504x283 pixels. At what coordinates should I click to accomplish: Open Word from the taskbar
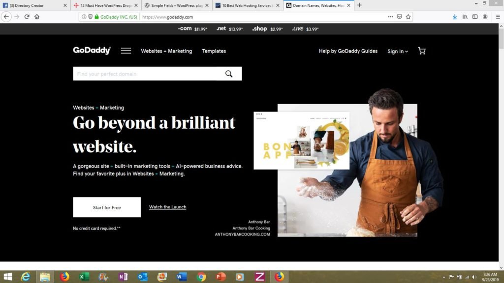182,277
